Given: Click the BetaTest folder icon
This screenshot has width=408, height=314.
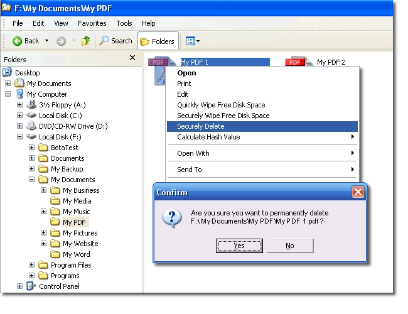Looking at the screenshot, I should [x=43, y=148].
